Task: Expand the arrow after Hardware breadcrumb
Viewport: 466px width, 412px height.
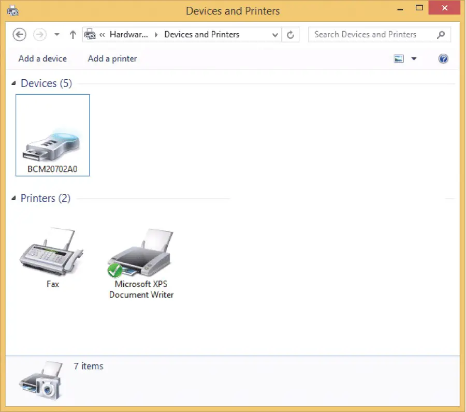Action: (x=157, y=35)
